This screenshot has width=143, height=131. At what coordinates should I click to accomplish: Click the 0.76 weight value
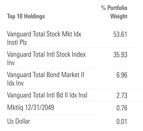122,108
